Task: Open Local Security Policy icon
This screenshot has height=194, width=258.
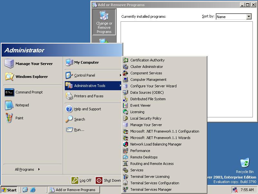Action: (x=125, y=118)
